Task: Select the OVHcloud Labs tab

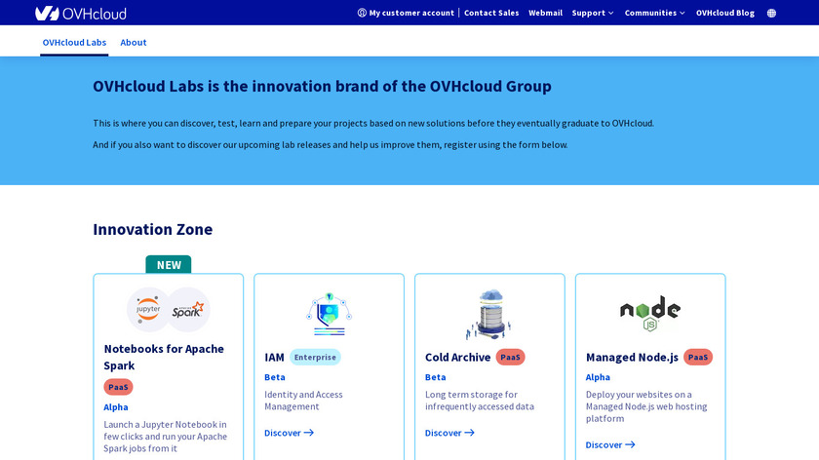Action: [74, 42]
